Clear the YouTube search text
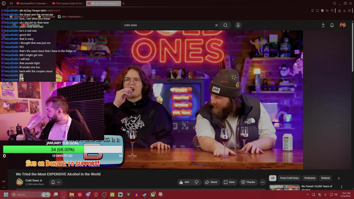354x199 pixels. click(217, 25)
